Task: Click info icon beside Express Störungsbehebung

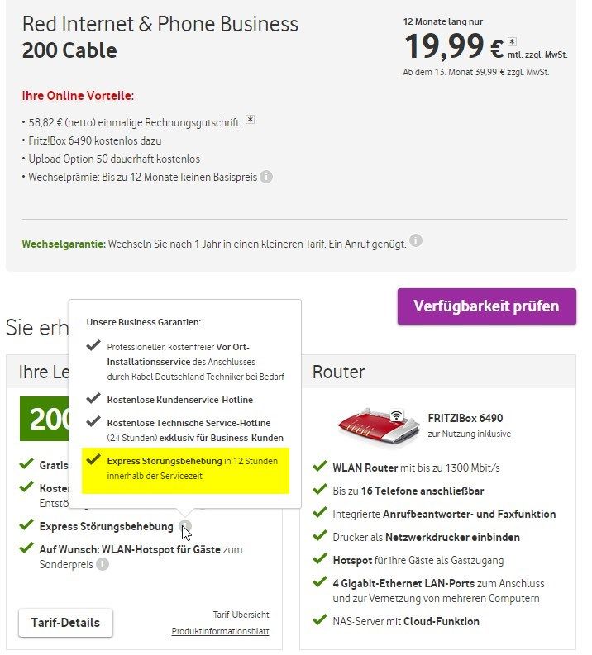Action: tap(185, 526)
